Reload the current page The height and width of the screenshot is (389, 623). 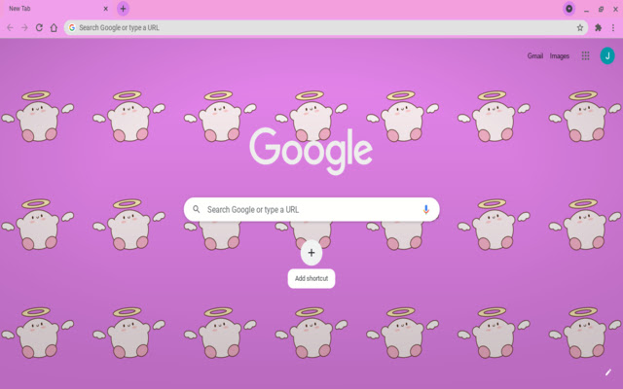click(x=39, y=27)
